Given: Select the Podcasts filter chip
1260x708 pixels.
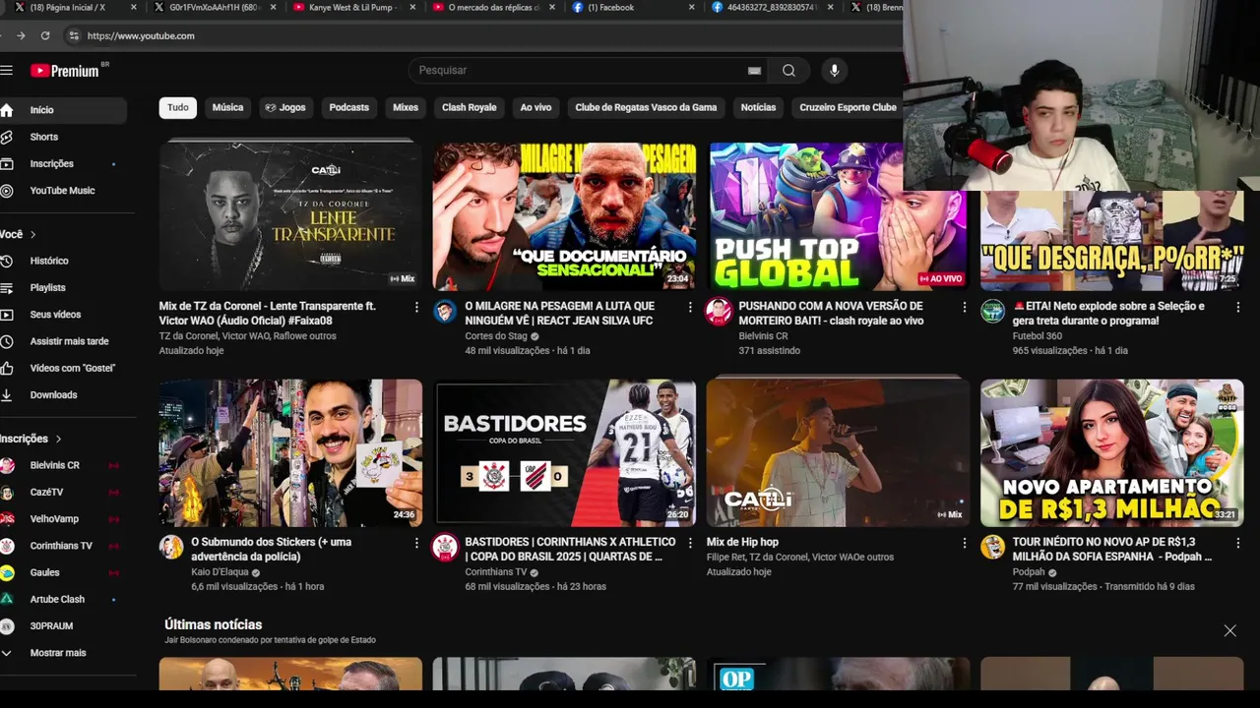Looking at the screenshot, I should tap(349, 107).
